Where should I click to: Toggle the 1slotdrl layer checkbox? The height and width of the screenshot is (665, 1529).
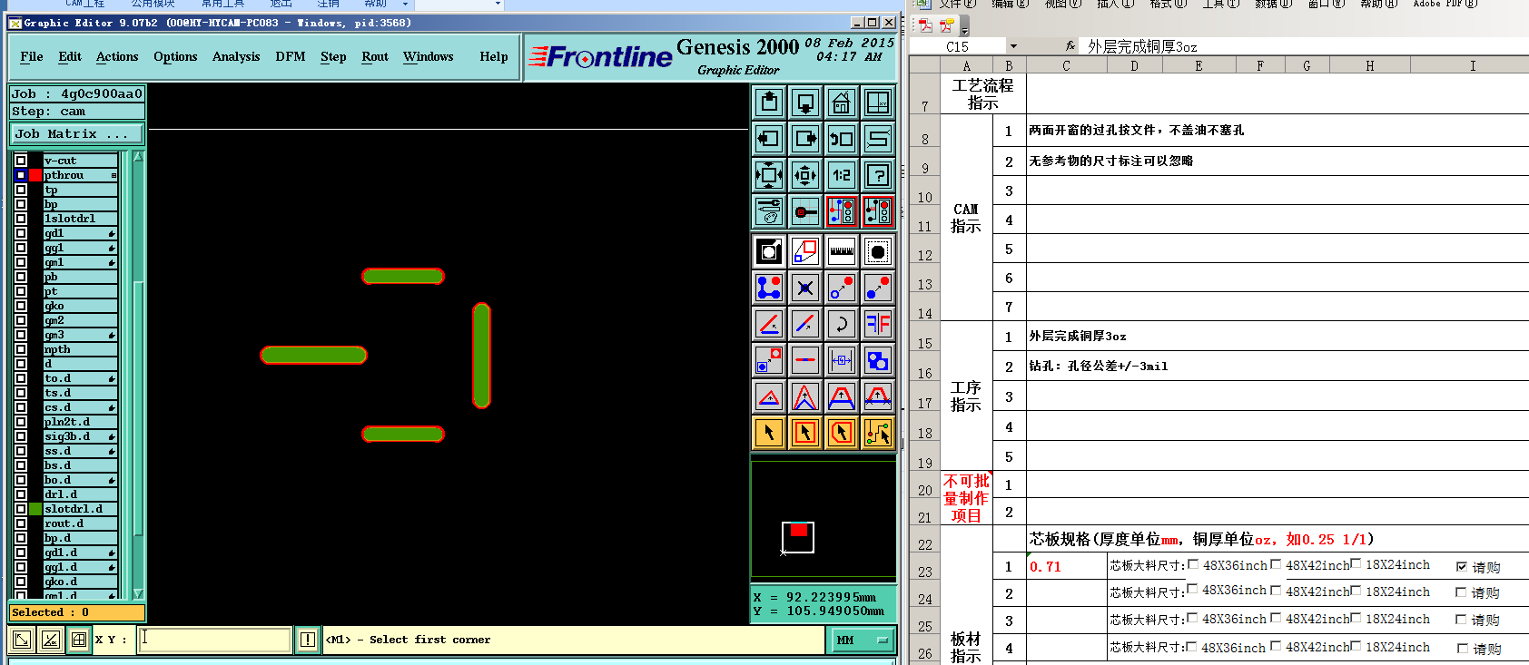coord(21,219)
